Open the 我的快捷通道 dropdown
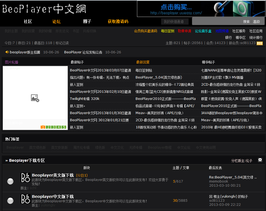This screenshot has width=266, height=211. click(175, 22)
